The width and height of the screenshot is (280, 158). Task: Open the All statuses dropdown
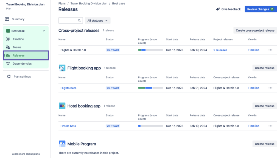tap(97, 21)
